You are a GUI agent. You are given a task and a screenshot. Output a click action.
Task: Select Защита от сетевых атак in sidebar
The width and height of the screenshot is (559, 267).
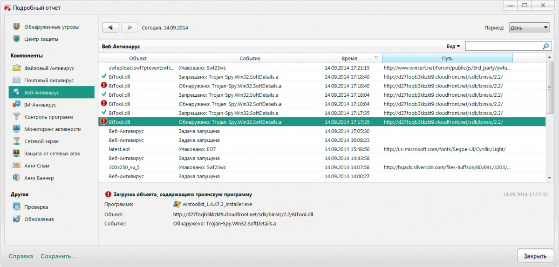53,154
